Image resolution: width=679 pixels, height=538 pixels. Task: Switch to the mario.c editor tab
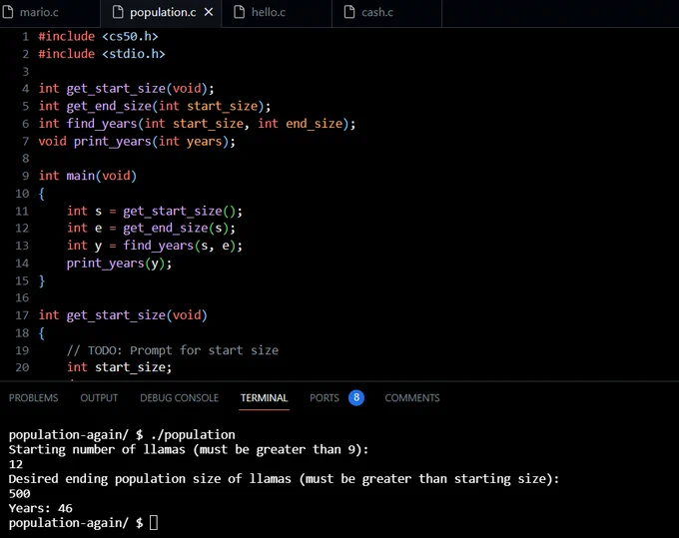pyautogui.click(x=39, y=13)
